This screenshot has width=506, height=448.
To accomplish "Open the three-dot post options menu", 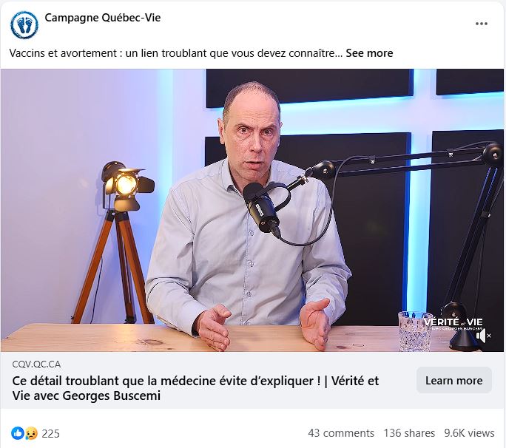I will (481, 24).
